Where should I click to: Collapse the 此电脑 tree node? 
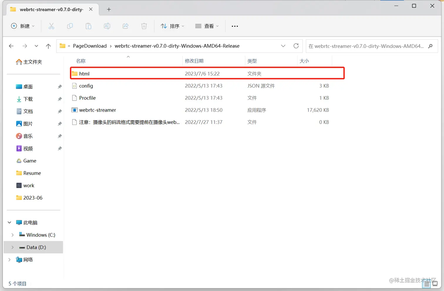coord(9,223)
